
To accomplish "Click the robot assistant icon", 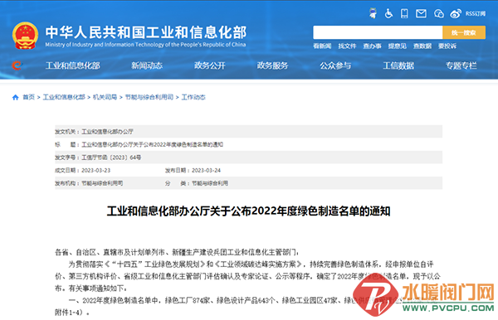I will coord(373,13).
